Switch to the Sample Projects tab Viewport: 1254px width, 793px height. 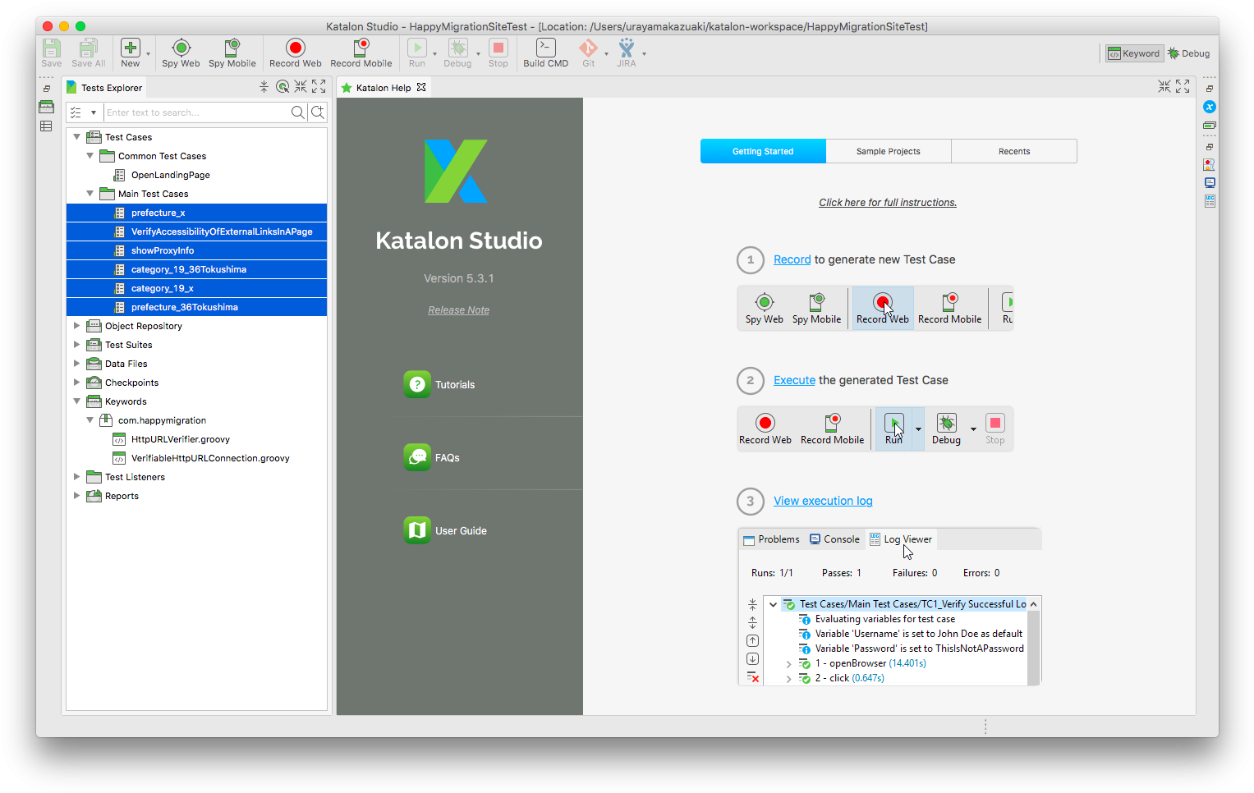(889, 151)
